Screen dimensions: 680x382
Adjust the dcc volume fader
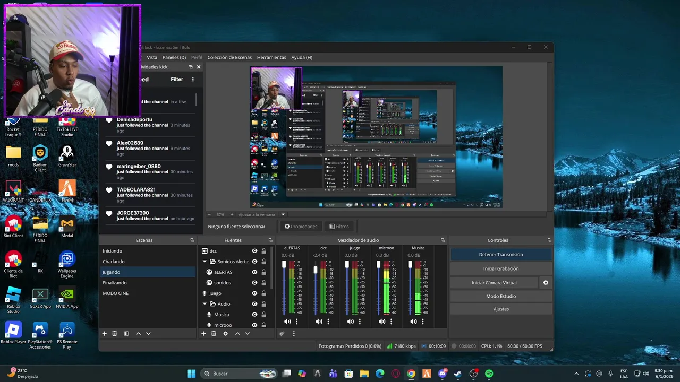(x=316, y=271)
